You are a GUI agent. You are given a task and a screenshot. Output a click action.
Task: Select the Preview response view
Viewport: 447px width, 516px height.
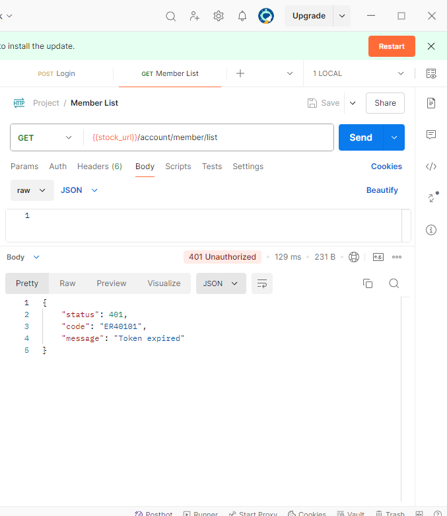pos(112,283)
